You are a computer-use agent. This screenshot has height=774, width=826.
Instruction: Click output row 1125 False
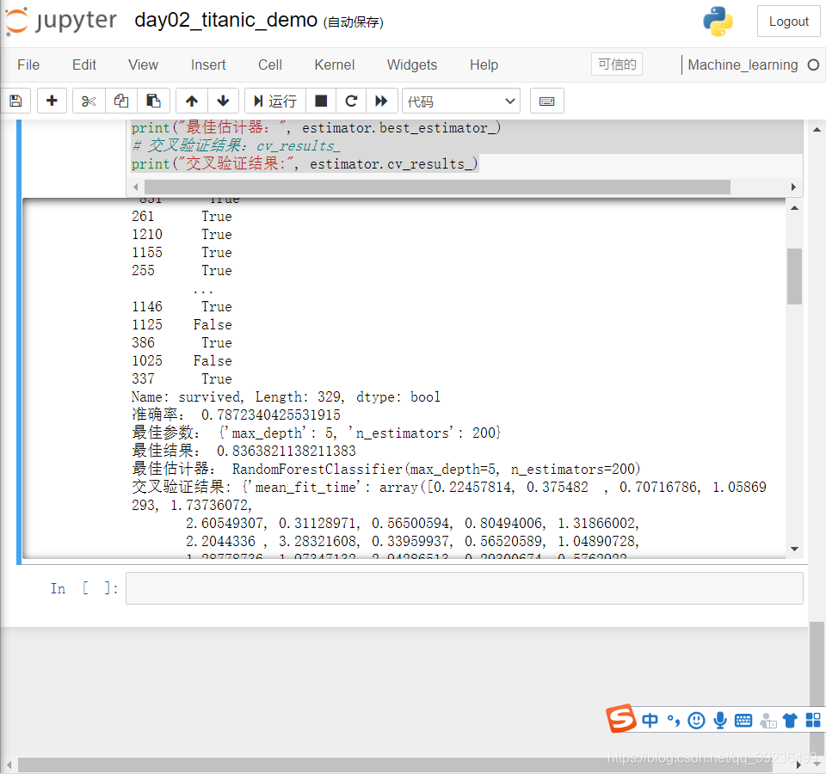pos(182,324)
